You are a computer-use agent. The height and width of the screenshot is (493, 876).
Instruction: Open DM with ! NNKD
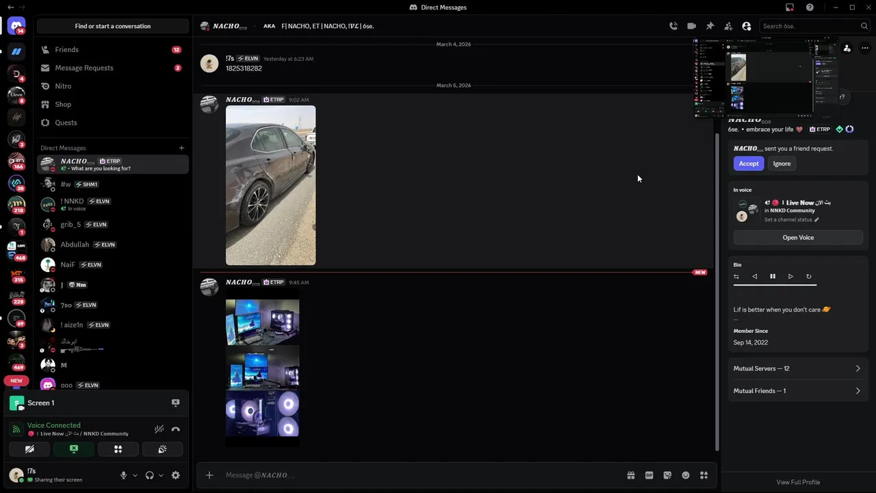point(113,204)
